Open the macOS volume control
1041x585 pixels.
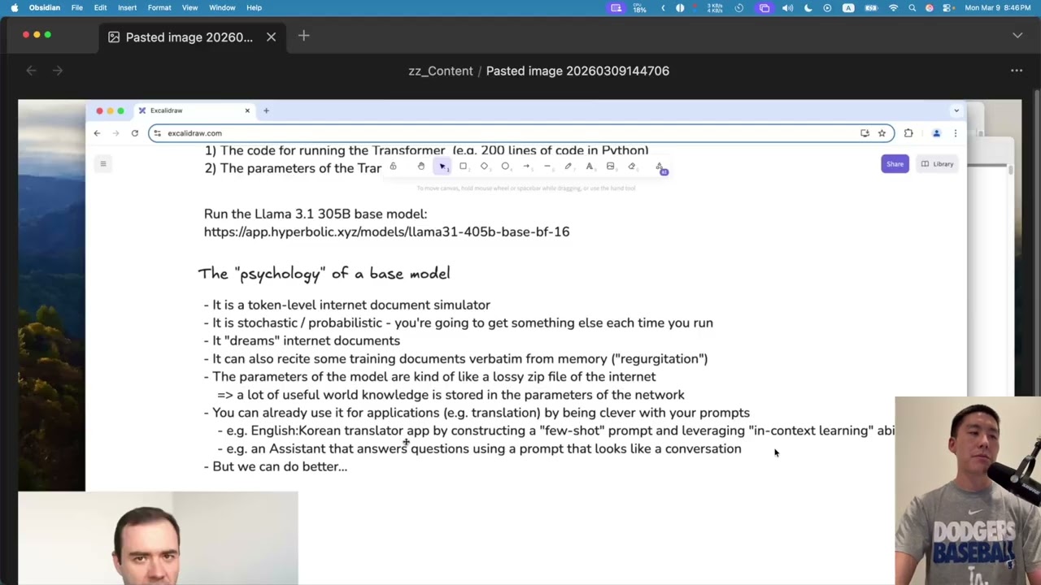pos(787,7)
